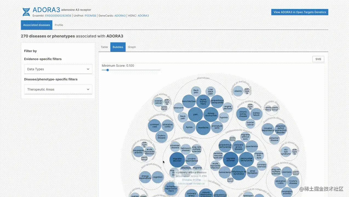Switch to the Associated diseases tab
Viewport: 349px width, 197px height.
[36, 25]
